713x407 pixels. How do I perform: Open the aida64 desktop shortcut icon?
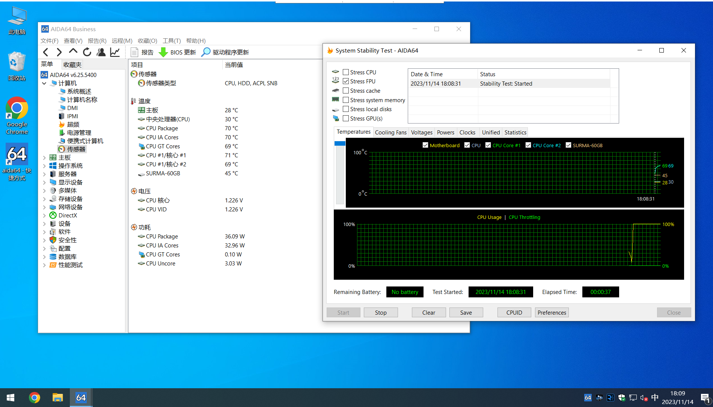tap(17, 162)
